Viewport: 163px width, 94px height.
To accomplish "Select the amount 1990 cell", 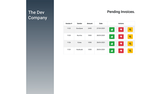I will point(90,36).
